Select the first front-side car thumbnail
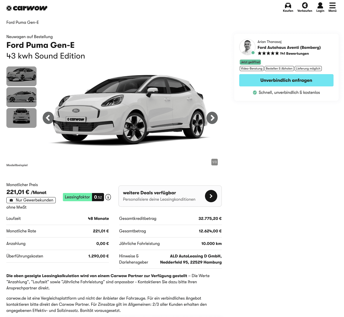This screenshot has width=344, height=317. (x=21, y=76)
